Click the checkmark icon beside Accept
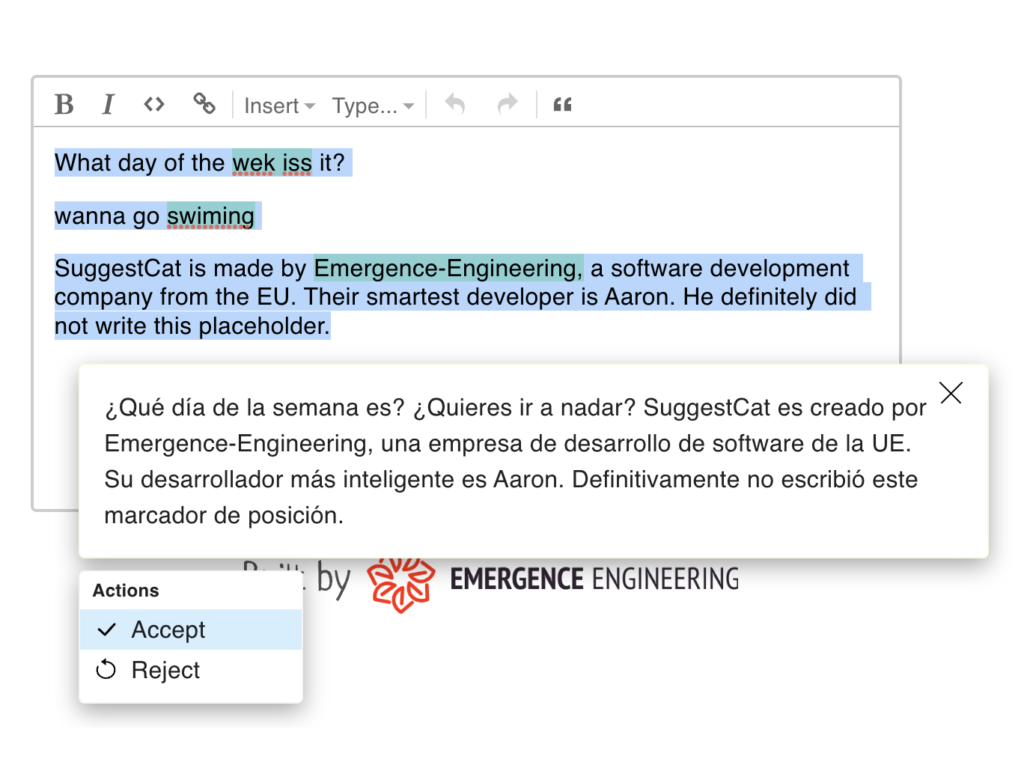 click(x=107, y=630)
